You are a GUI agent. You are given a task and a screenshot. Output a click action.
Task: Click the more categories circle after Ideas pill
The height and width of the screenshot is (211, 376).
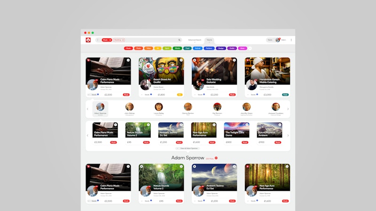250,48
